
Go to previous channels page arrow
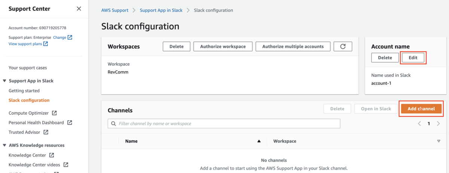(x=419, y=124)
